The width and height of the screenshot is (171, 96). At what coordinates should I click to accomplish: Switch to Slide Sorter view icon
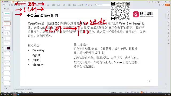point(135,92)
